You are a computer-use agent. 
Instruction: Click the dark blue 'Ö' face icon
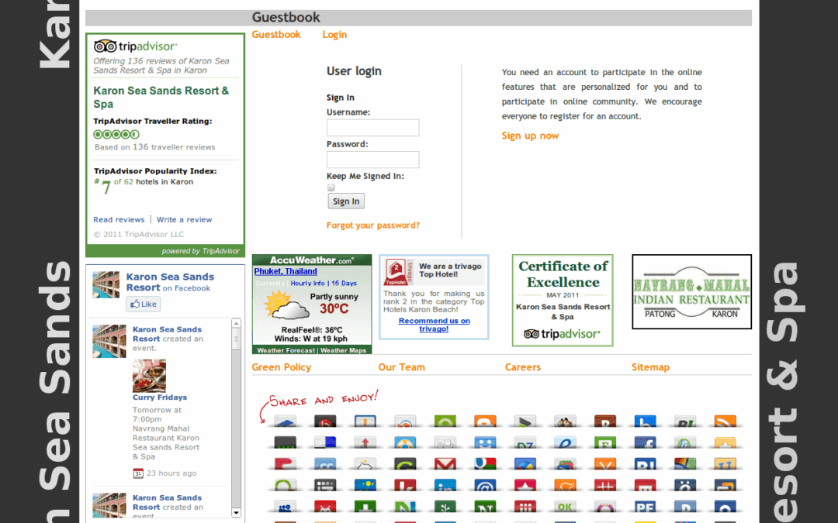[x=685, y=485]
